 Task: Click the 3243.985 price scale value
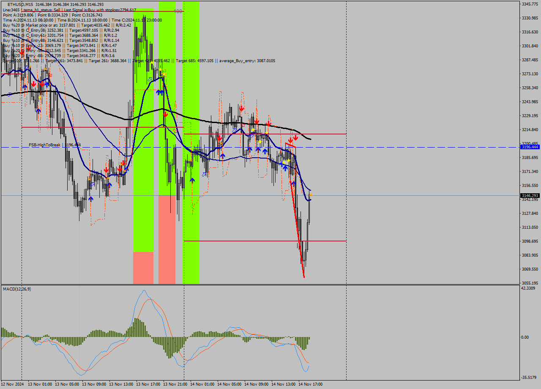530,102
